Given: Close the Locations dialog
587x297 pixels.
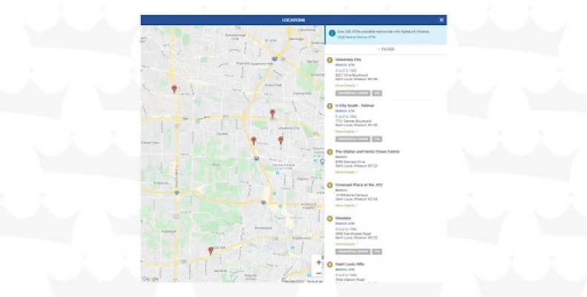Looking at the screenshot, I should (x=441, y=20).
